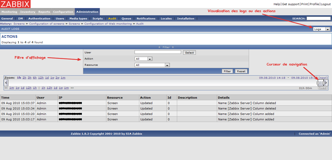Jump back with the « navigation arrows

coord(6,88)
